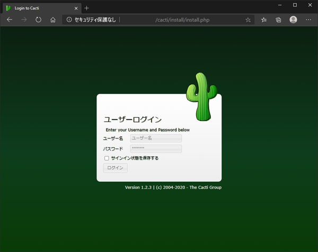
Task: Click the ユーザーログイン heading
Action: [132, 119]
